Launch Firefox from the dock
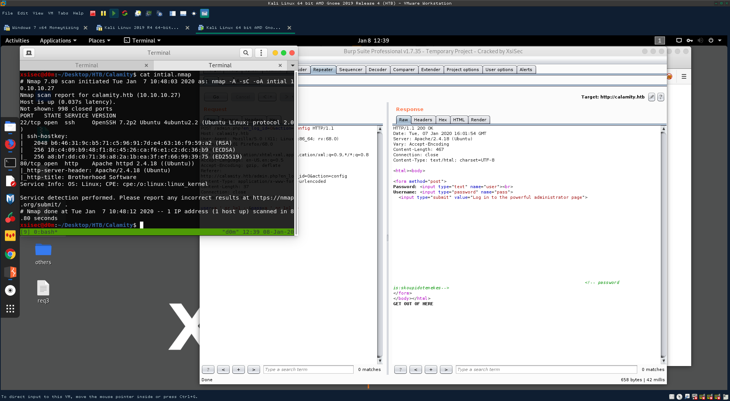This screenshot has height=401, width=730. coord(10,144)
